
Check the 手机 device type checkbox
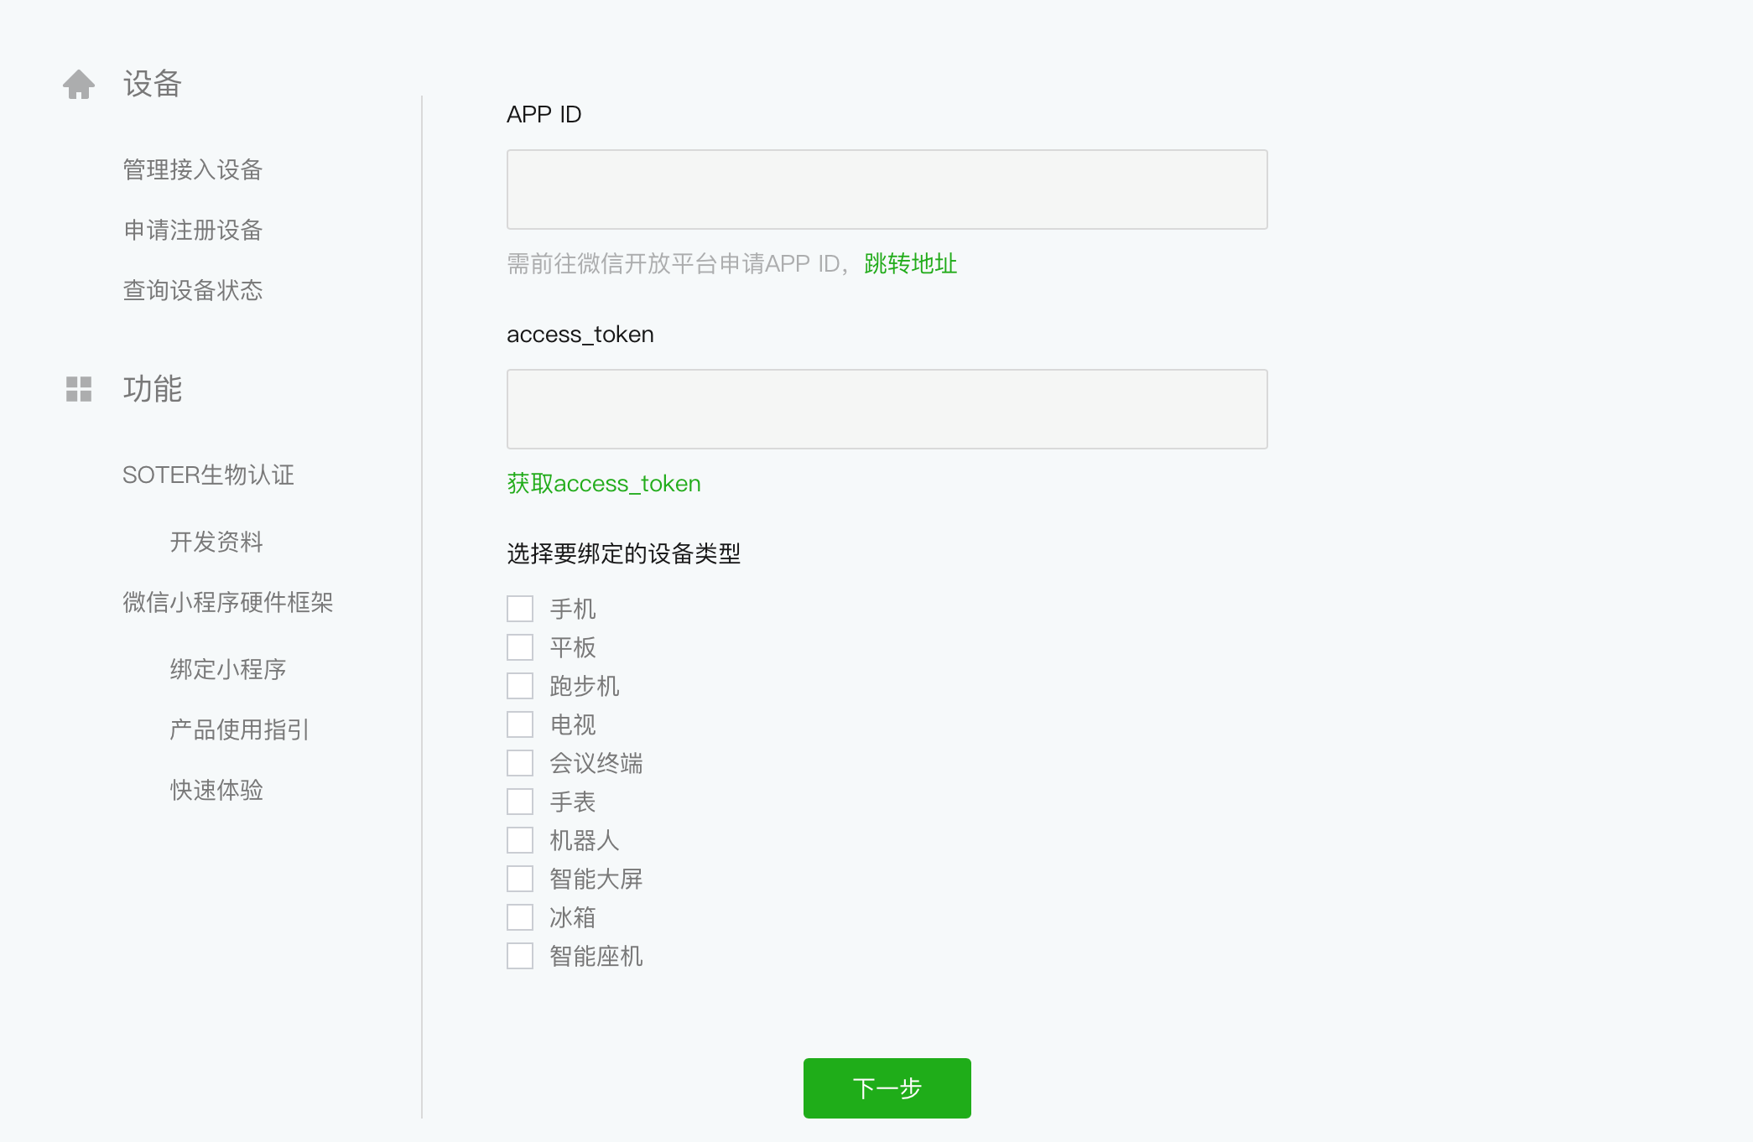(x=520, y=609)
